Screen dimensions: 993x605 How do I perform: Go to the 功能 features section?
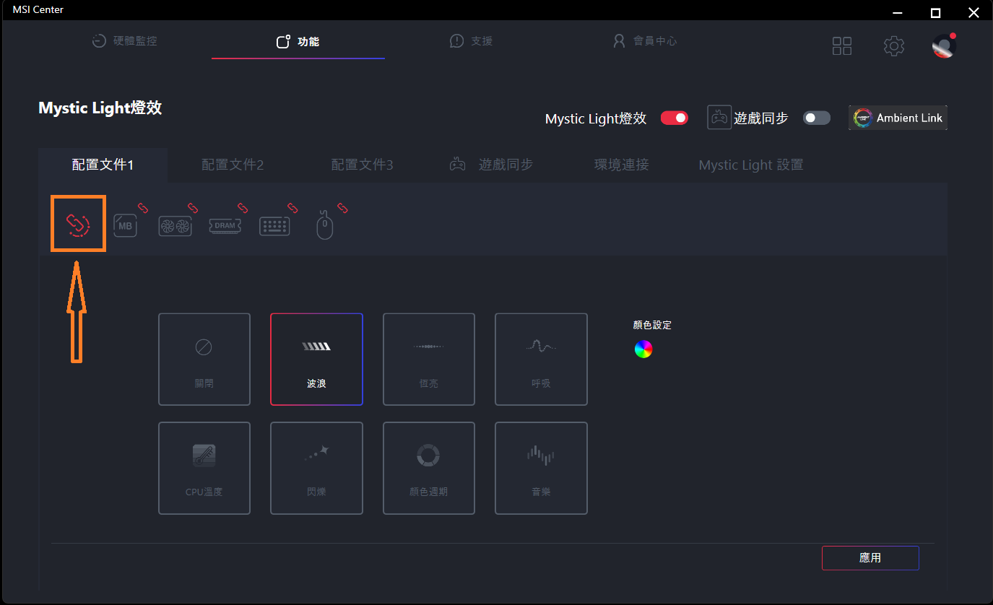[x=298, y=42]
